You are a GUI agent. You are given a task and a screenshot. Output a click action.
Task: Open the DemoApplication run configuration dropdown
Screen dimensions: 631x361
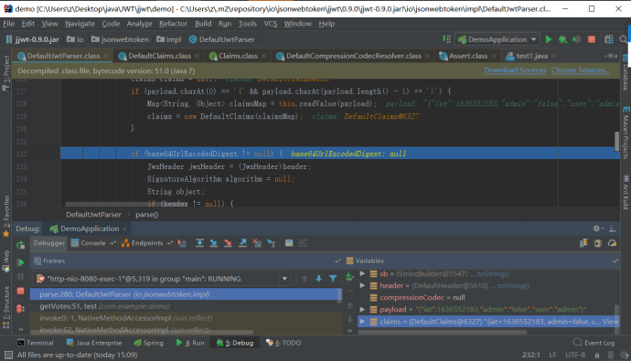(497, 39)
